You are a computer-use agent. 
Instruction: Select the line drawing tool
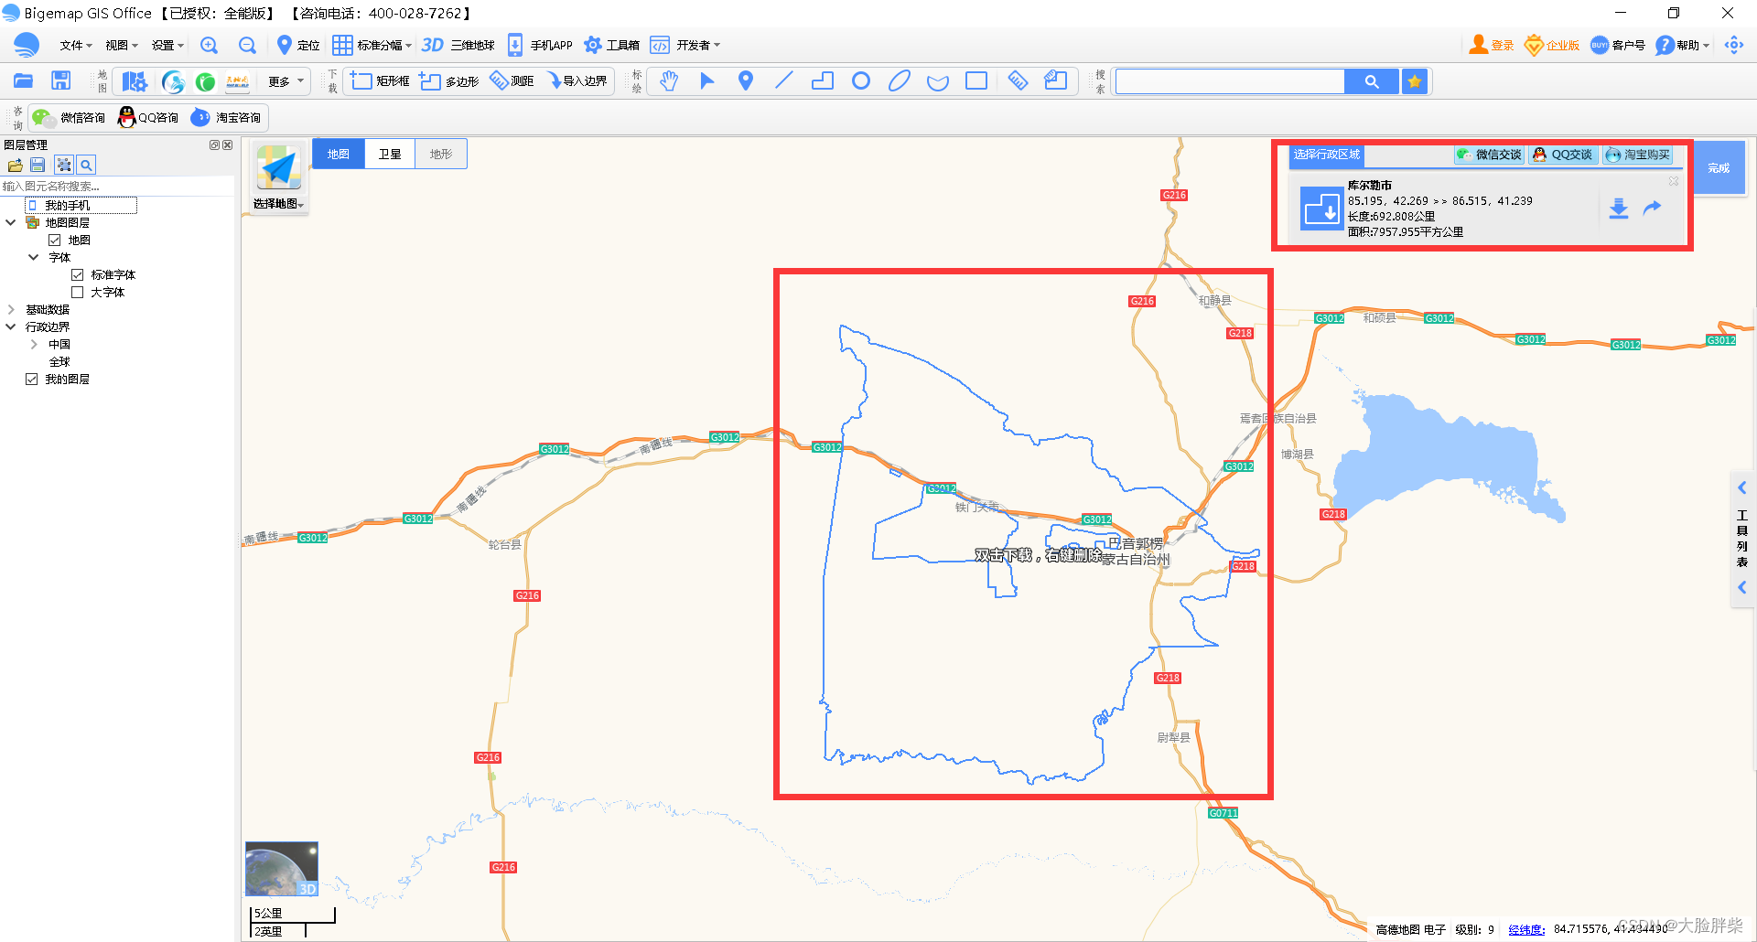pos(784,81)
